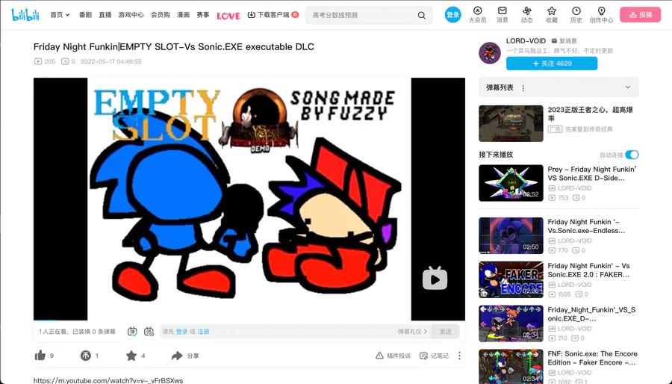Open 游戏中心 in navigation
The image size is (672, 384).
click(x=131, y=15)
